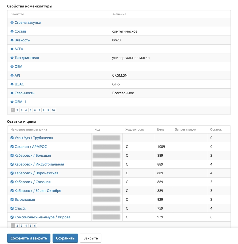Click edit icon beside Спасск store
The width and height of the screenshot is (238, 244).
[12, 208]
